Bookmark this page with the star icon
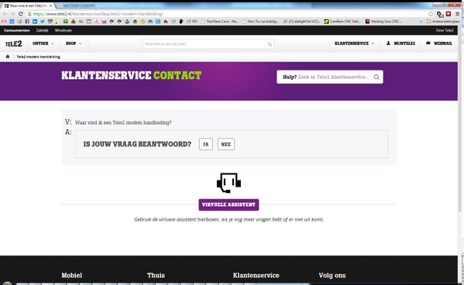Screen dimensions: 464x285 point(431,14)
